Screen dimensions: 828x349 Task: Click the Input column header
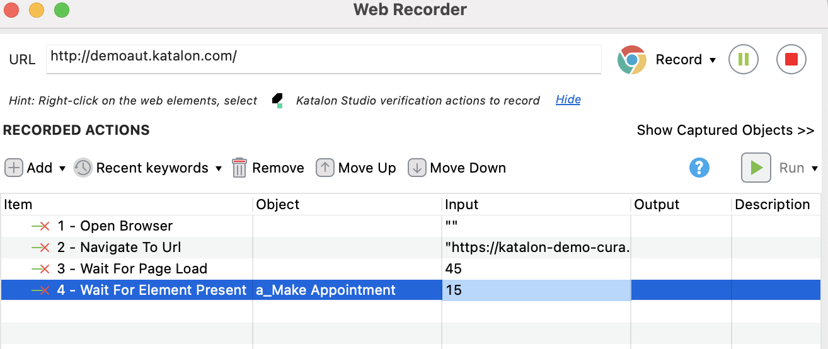coord(462,205)
